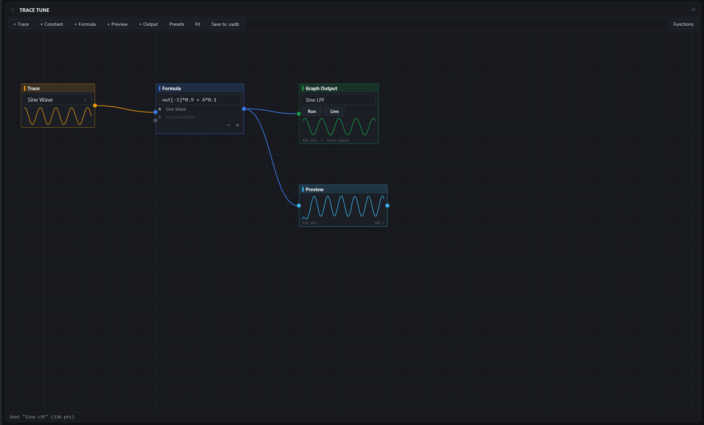Close the Trace Tune panel

coord(693,10)
